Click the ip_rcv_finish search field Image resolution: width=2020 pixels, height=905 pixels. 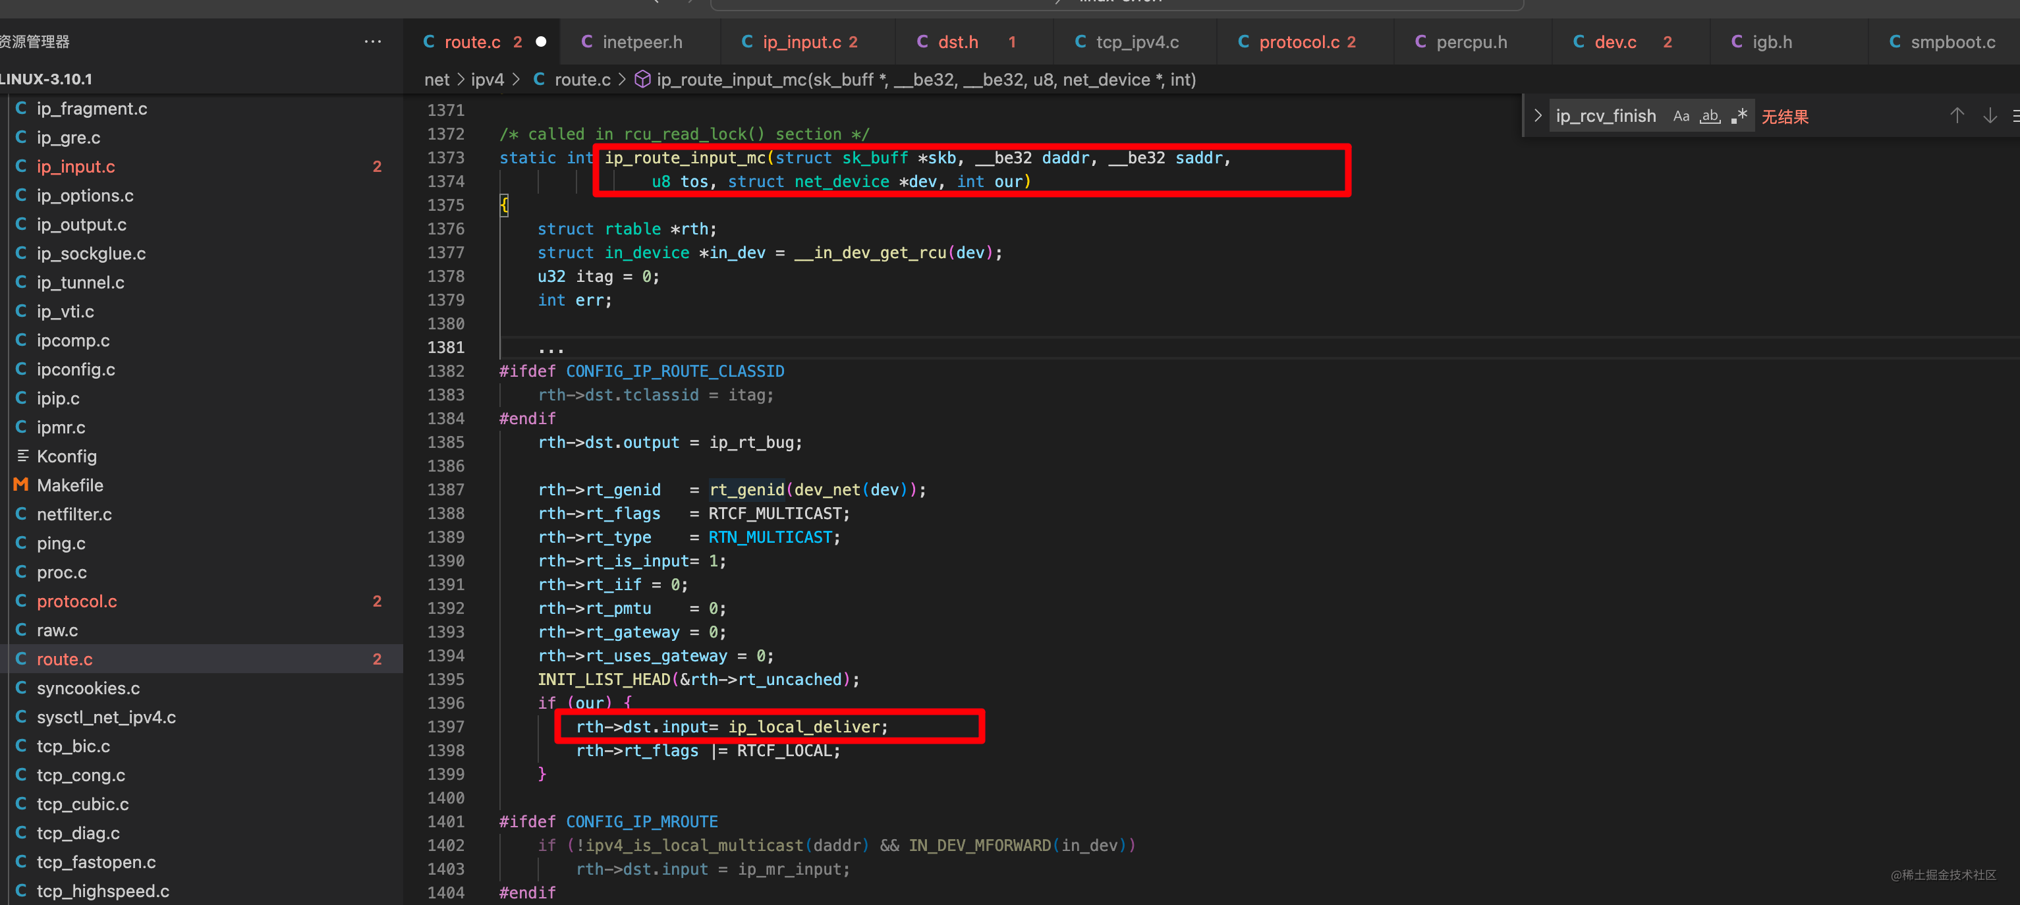tap(1606, 116)
